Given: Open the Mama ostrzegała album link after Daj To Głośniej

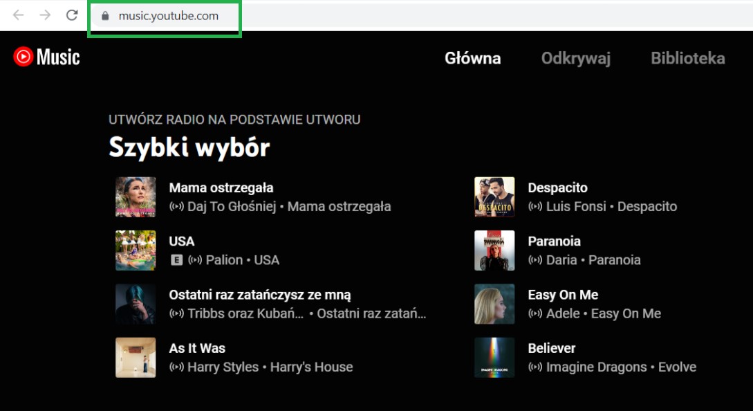Looking at the screenshot, I should point(339,207).
